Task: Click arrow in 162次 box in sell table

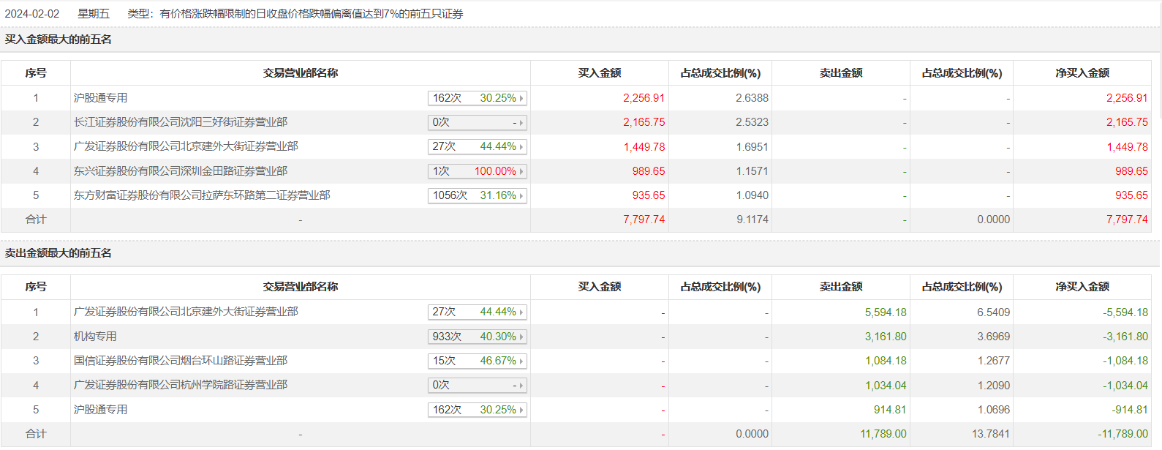Action: [x=521, y=410]
